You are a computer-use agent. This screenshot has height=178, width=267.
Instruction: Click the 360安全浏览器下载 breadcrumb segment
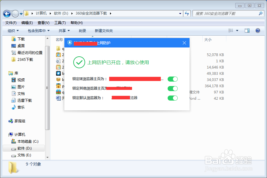[x=91, y=13]
